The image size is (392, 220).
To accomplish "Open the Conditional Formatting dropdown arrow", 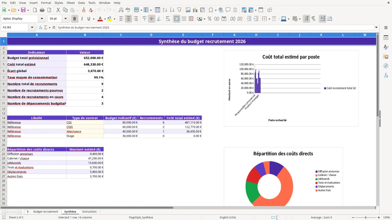I will pyautogui.click(x=300, y=19).
